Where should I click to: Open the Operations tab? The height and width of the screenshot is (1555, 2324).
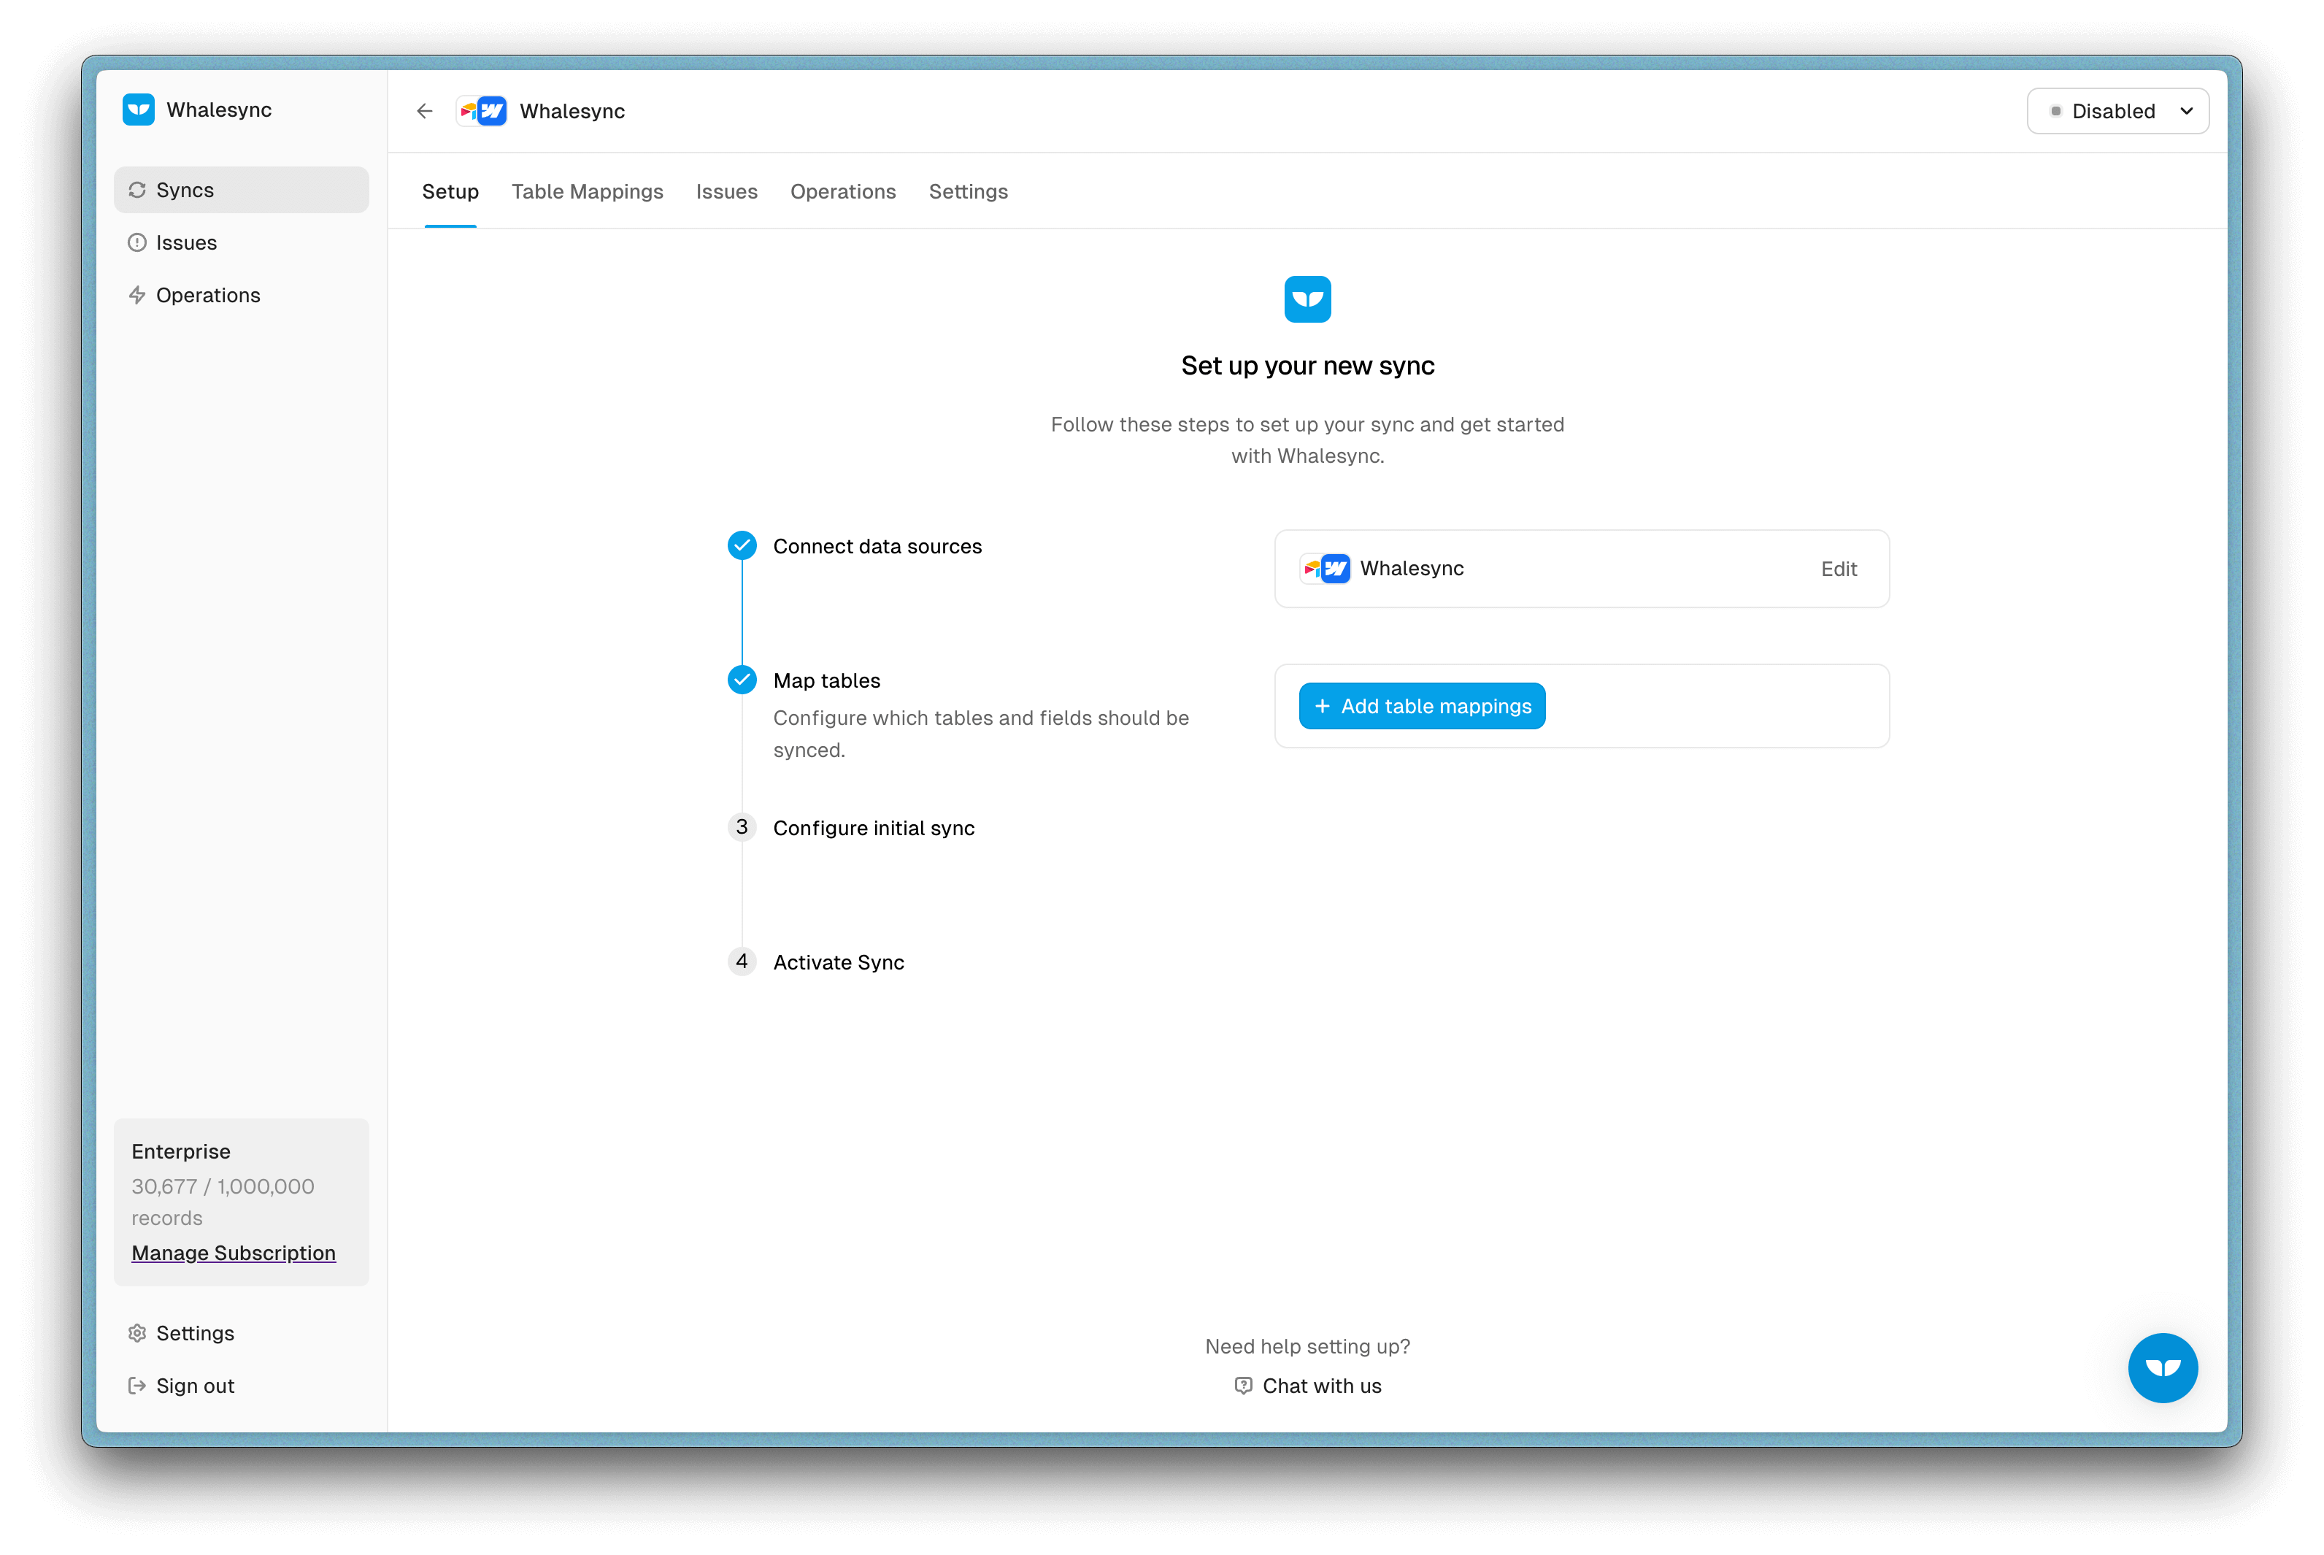[x=843, y=191]
